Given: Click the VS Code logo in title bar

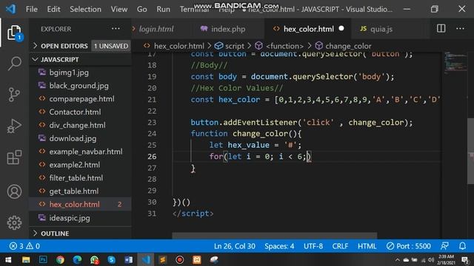Looking at the screenshot, I should (11, 9).
